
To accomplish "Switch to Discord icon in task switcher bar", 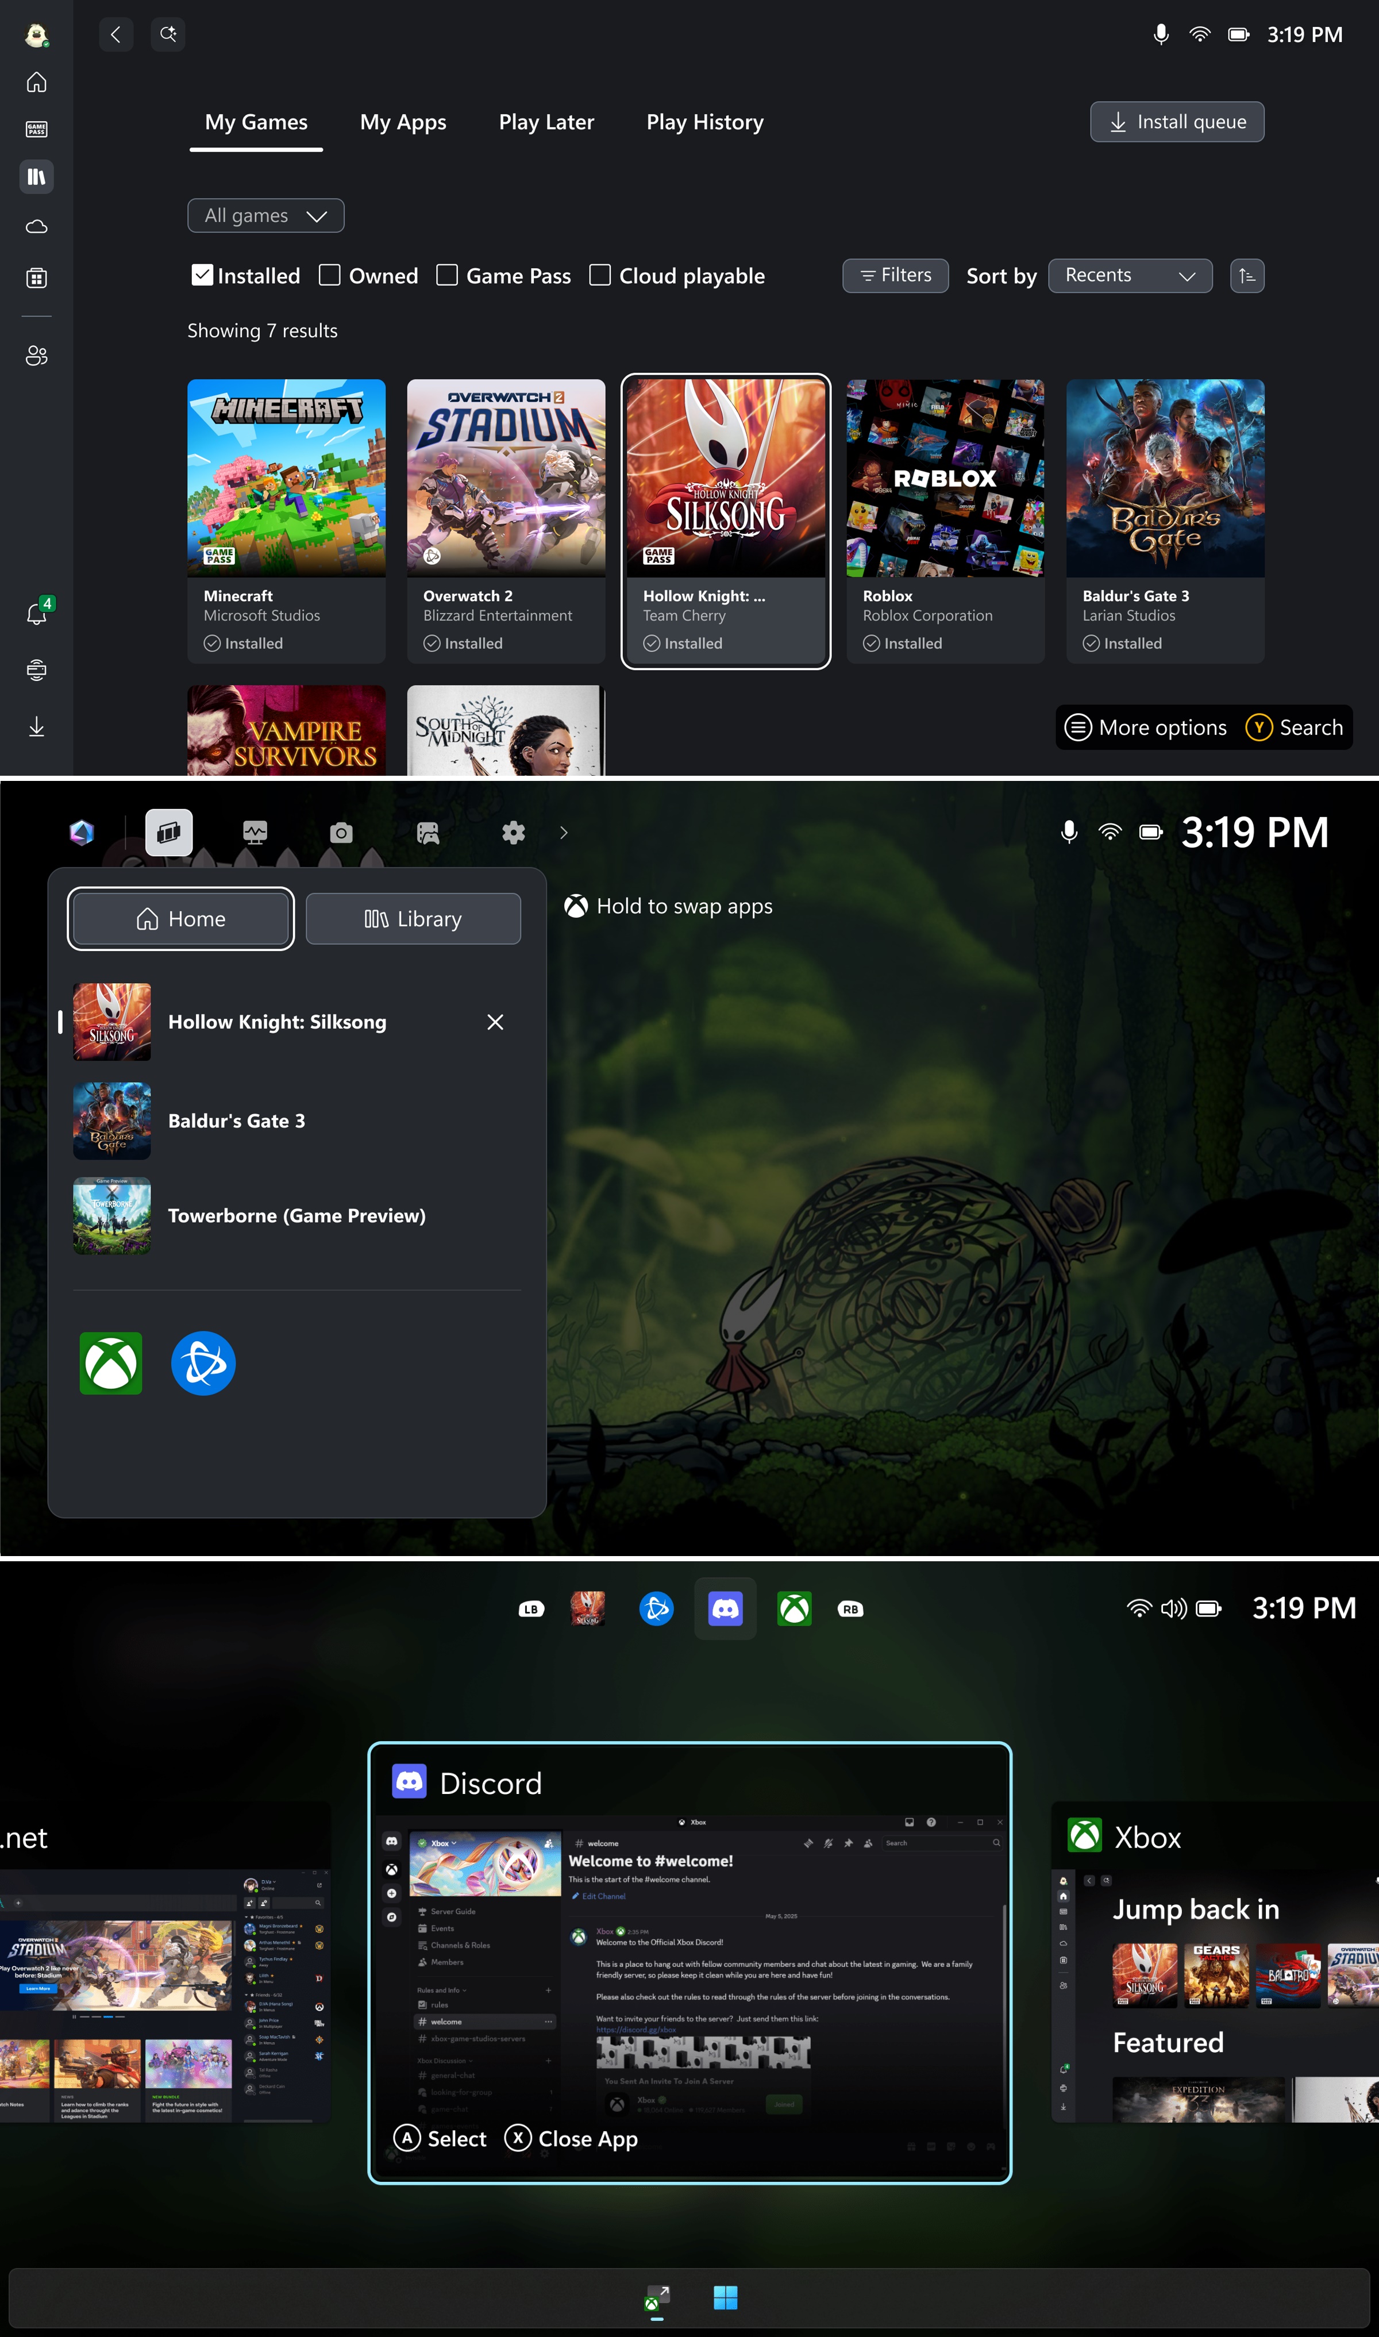I will point(725,1608).
